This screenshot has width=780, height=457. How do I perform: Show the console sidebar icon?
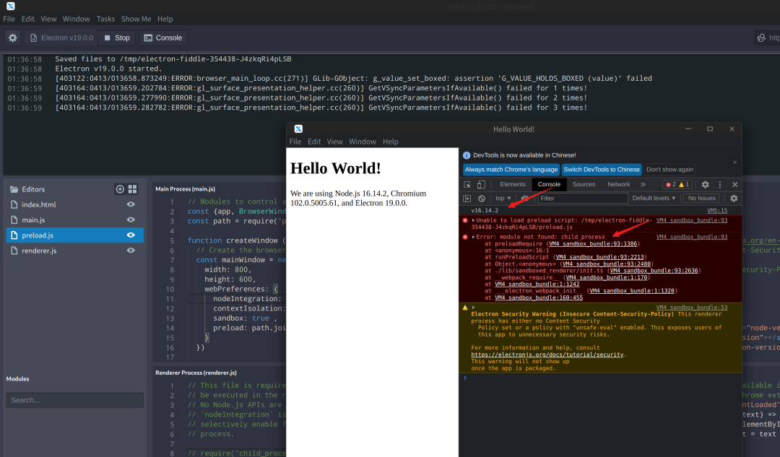(x=467, y=199)
